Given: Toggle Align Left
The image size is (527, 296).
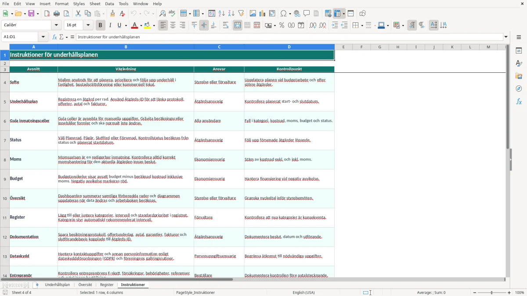Looking at the screenshot, I should (x=163, y=25).
